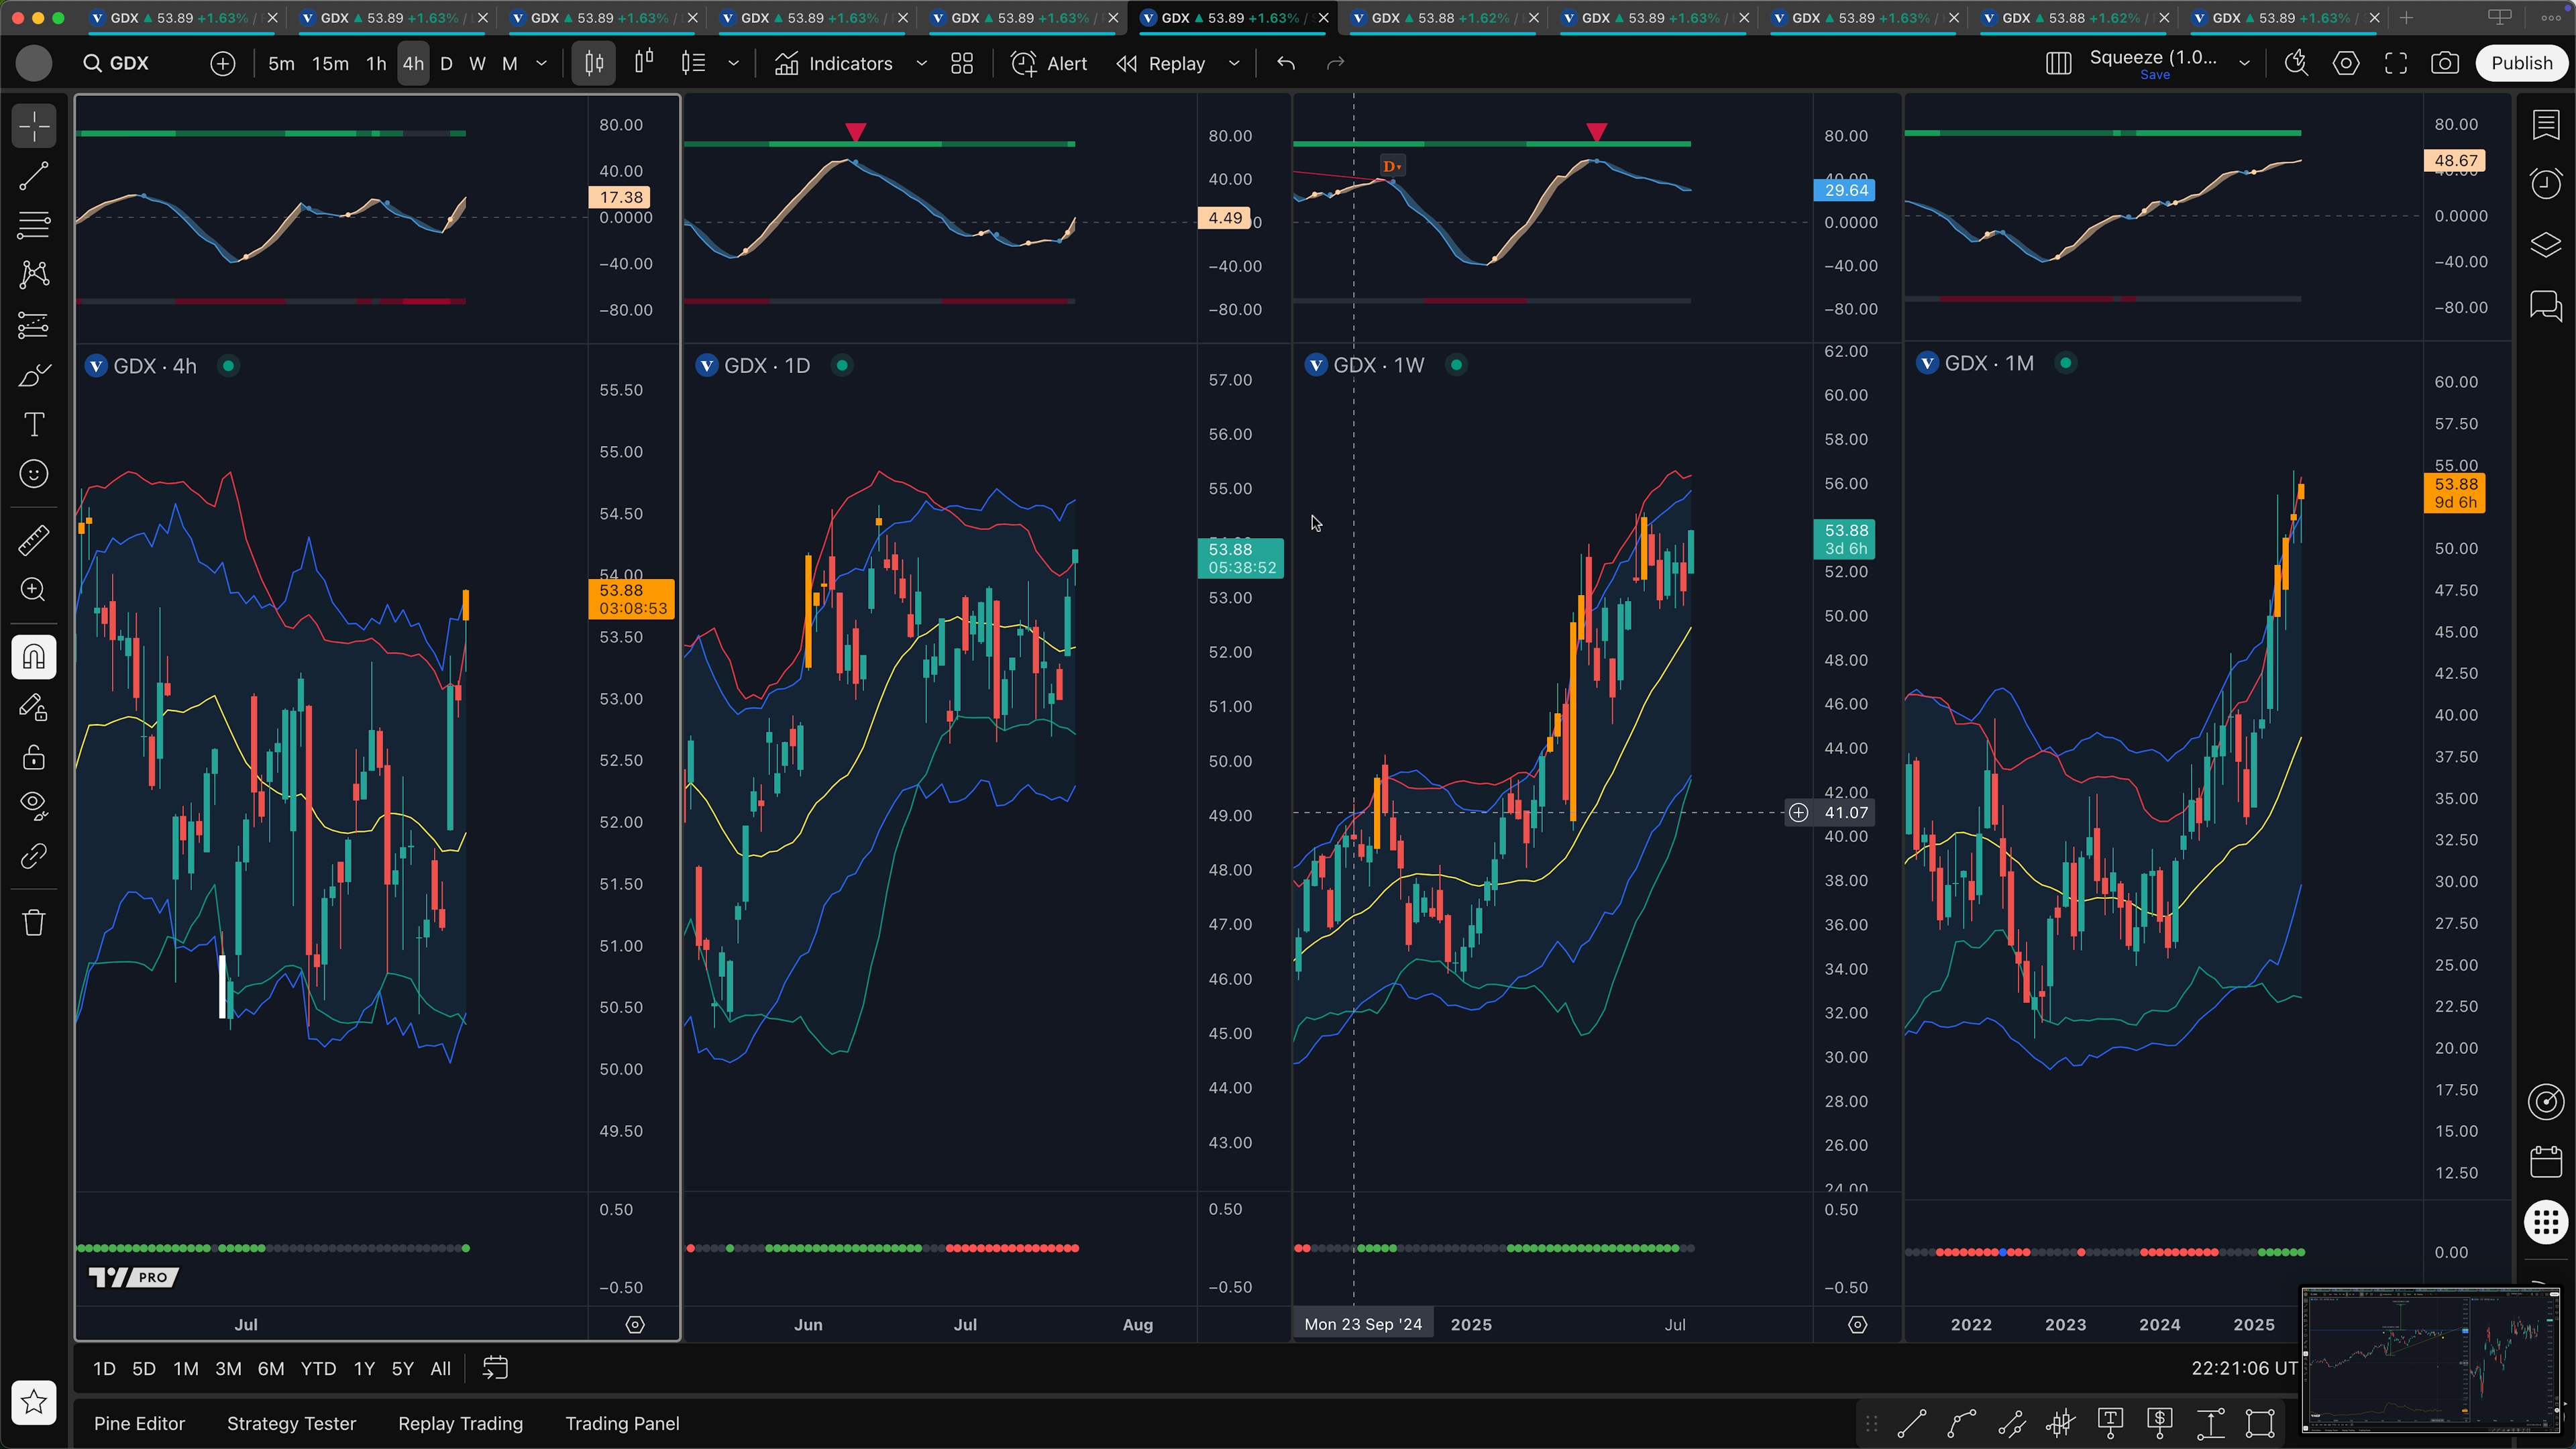Viewport: 2576px width, 1449px height.
Task: Select the brush drawing tool
Action: click(x=34, y=375)
